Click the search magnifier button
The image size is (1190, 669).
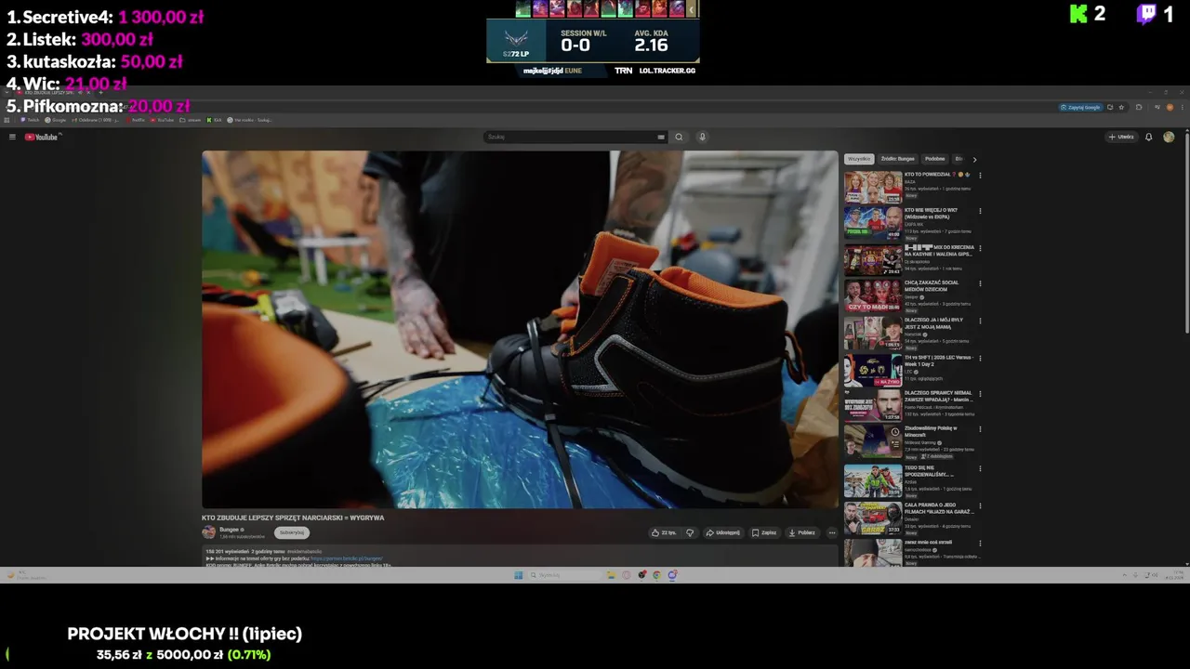[x=679, y=137]
